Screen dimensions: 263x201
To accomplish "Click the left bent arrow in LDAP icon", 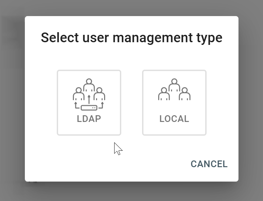I will (76, 106).
